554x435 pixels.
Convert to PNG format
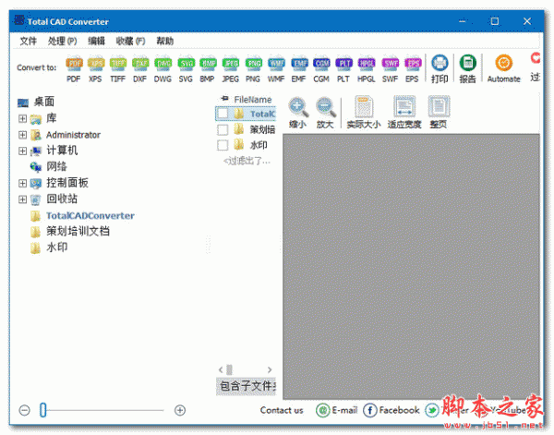coord(253,69)
